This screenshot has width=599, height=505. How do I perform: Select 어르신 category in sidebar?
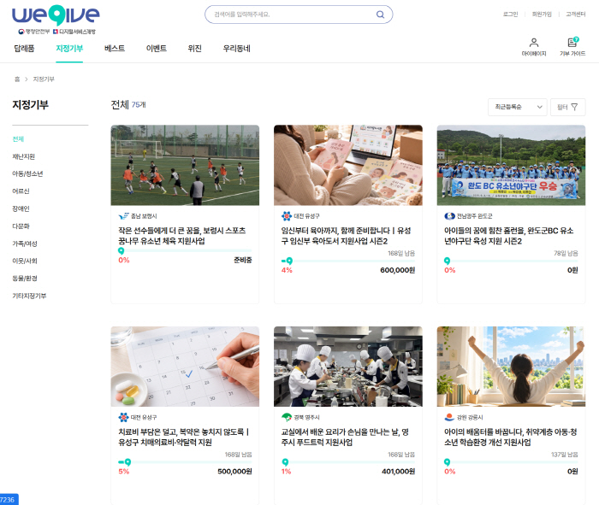pyautogui.click(x=21, y=191)
